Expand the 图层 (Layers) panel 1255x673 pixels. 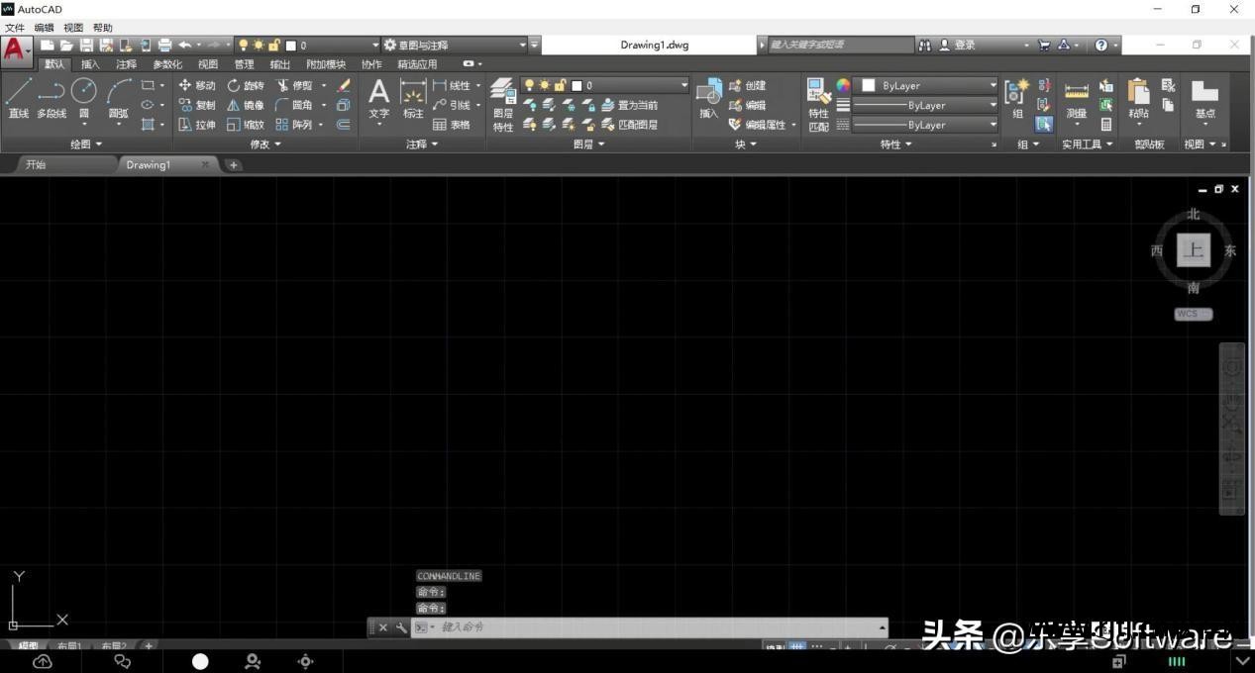click(588, 144)
